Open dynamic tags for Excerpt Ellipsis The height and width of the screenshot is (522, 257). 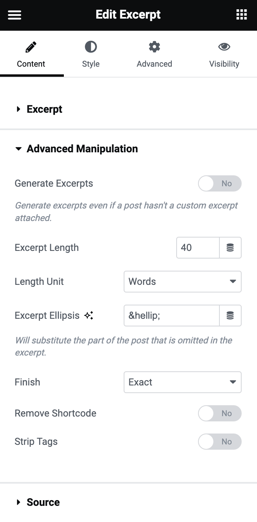tap(230, 316)
